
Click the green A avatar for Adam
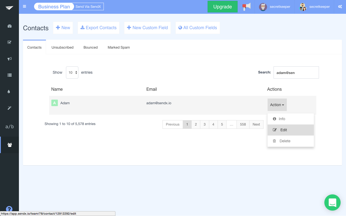(x=55, y=103)
